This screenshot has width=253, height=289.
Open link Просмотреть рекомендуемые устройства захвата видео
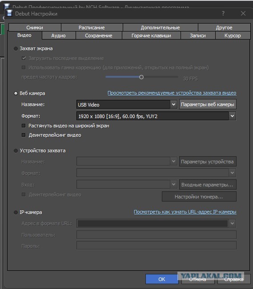172,93
